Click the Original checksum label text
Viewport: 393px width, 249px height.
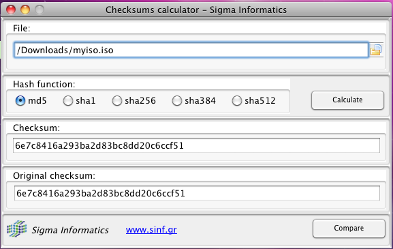[x=54, y=176]
